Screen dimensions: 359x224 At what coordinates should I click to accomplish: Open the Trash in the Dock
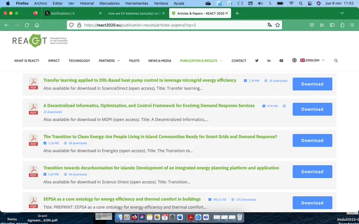tap(240, 217)
